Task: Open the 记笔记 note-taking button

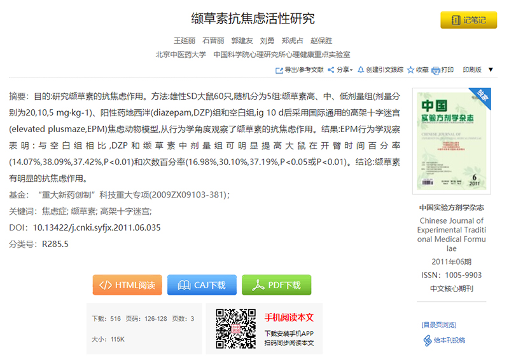Action: [468, 20]
